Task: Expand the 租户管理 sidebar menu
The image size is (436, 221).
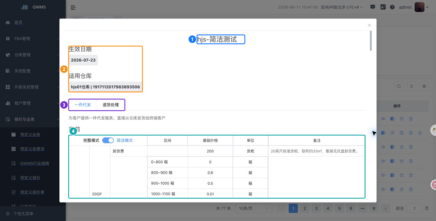Action: [x=33, y=103]
